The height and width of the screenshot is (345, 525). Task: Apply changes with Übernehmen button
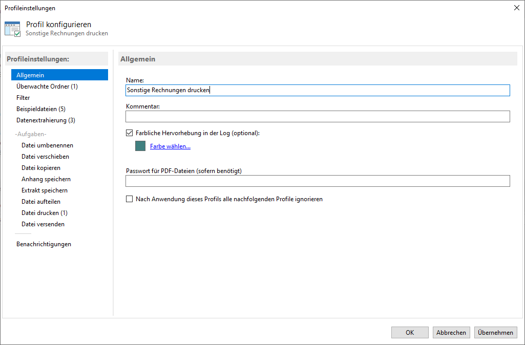495,333
